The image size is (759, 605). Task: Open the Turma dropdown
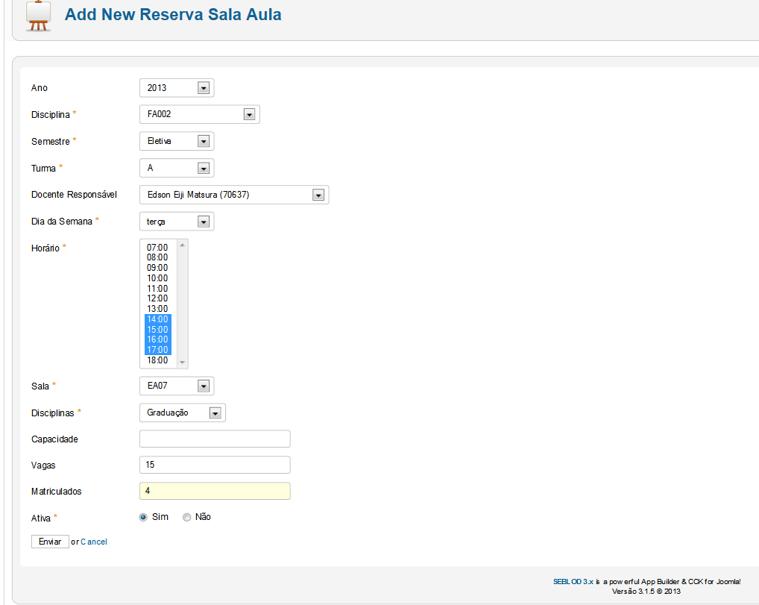coord(176,168)
